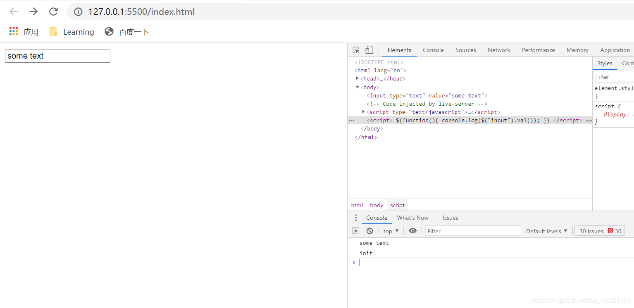This screenshot has width=634, height=308.
Task: Open the Network tab
Action: [x=499, y=50]
